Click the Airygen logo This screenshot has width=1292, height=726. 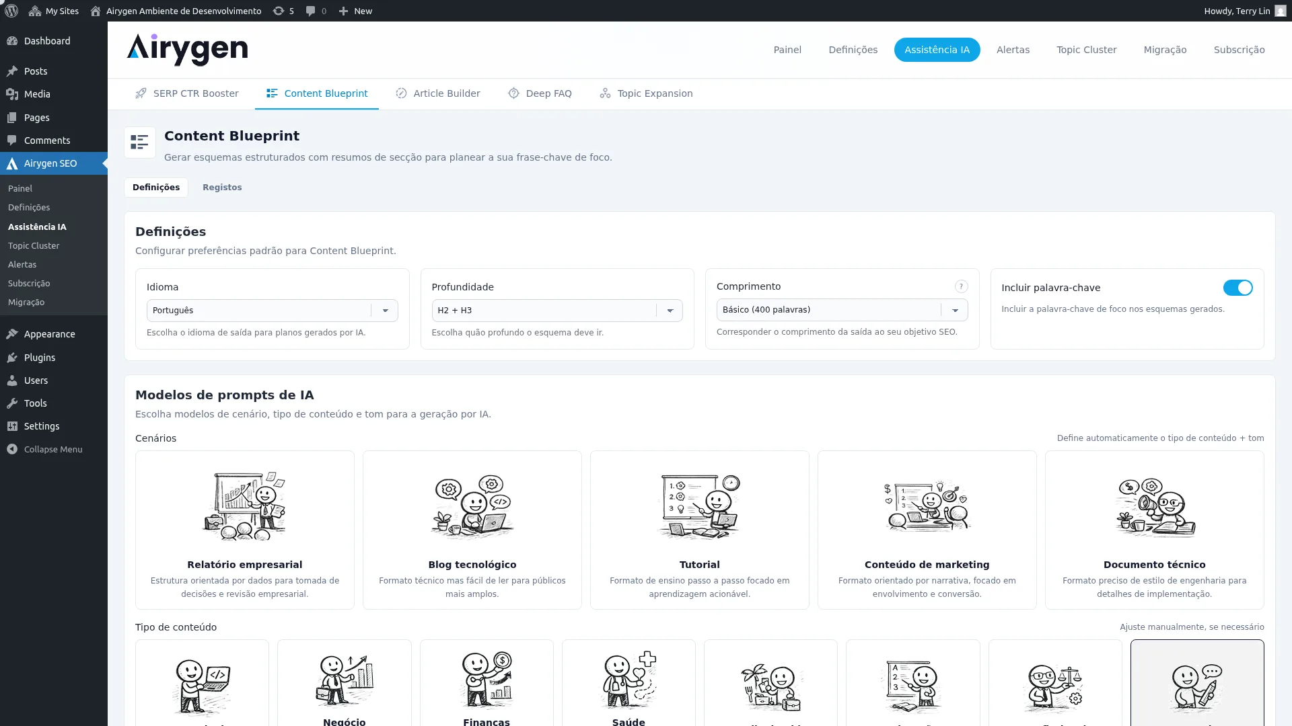[x=187, y=50]
